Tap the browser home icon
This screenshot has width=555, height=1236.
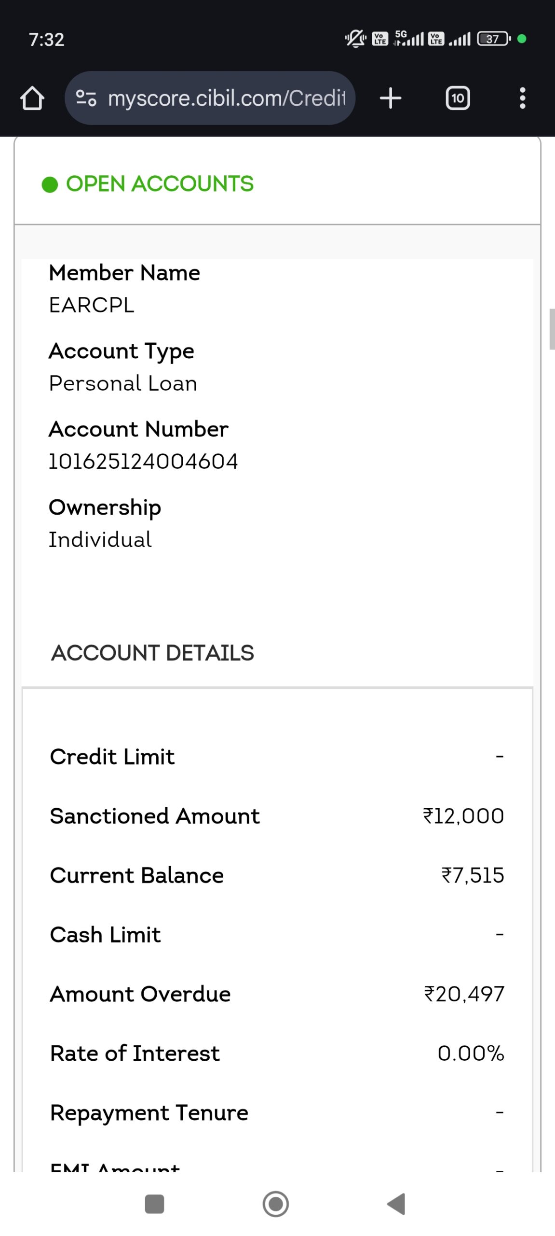[32, 98]
